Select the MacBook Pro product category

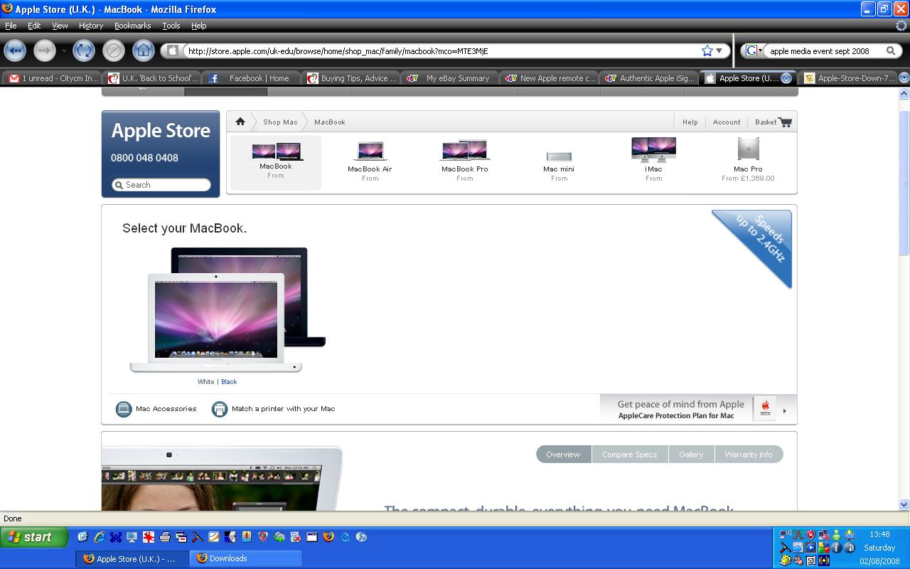(x=465, y=162)
